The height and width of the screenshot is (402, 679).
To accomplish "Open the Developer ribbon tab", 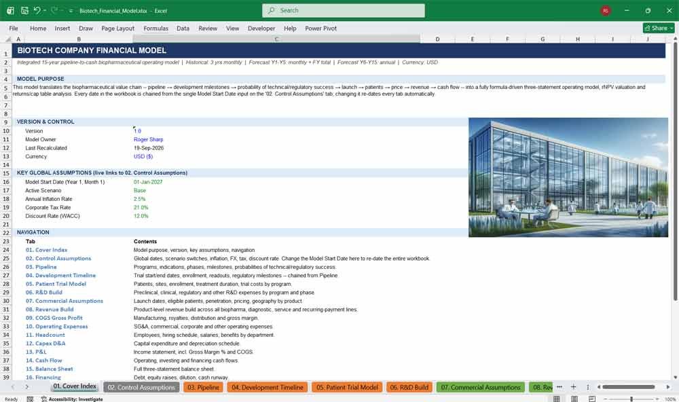I will point(261,28).
